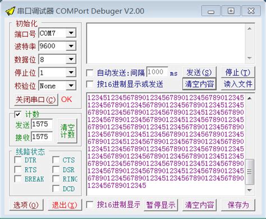Click the 接收 count field showing 1575
This screenshot has width=266, height=219.
click(x=42, y=137)
